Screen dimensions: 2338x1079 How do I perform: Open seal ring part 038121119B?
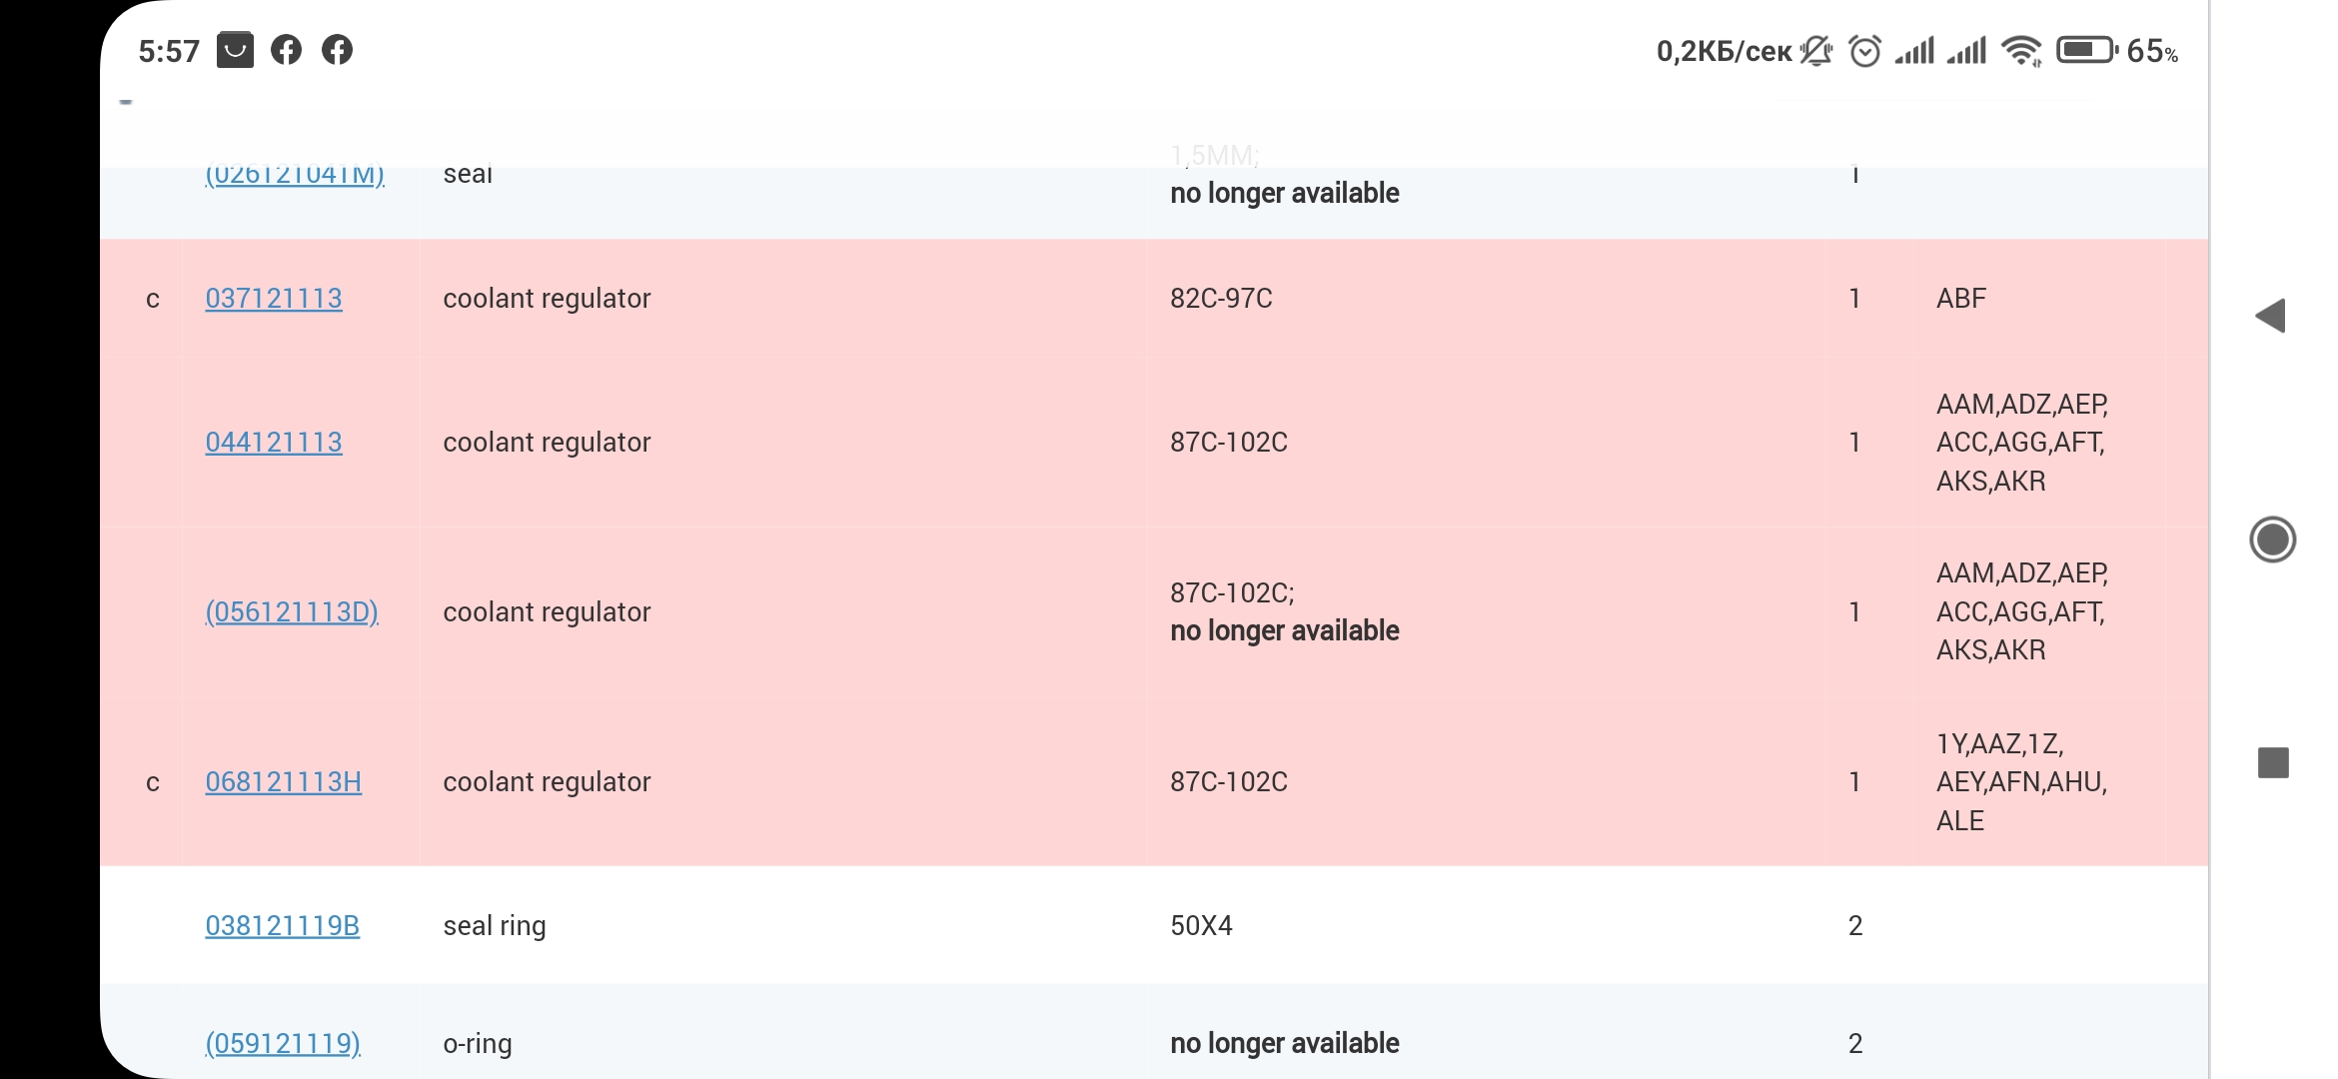tap(283, 926)
